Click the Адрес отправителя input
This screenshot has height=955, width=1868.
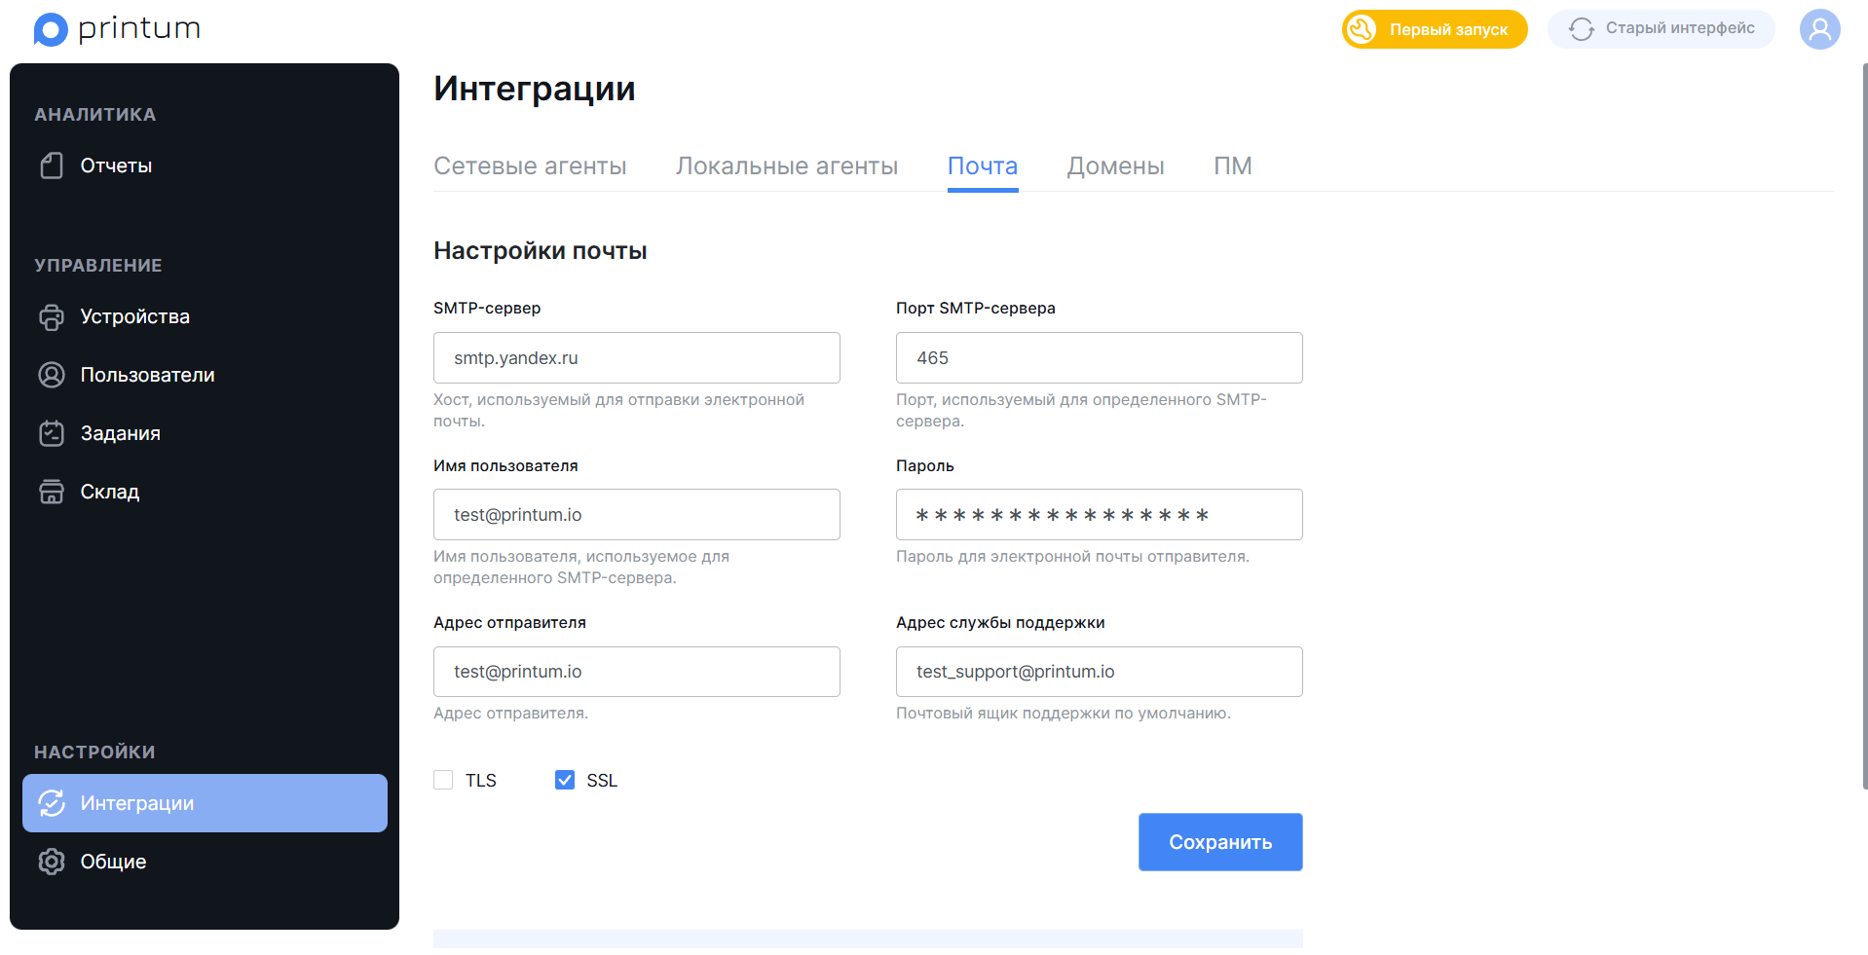click(637, 672)
